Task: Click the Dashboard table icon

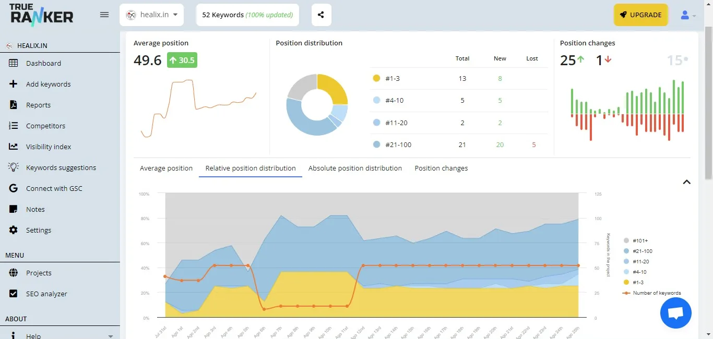Action: pos(14,63)
